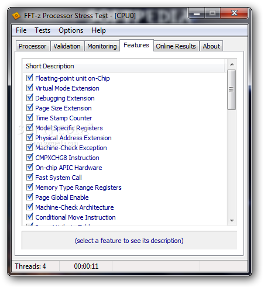The image size is (264, 288).
Task: Click the feature list scrollbar thumb
Action: [232, 89]
